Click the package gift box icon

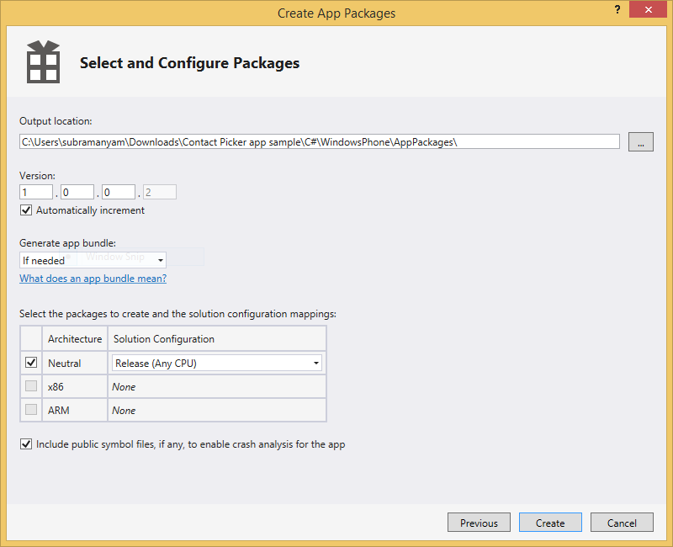tap(42, 62)
